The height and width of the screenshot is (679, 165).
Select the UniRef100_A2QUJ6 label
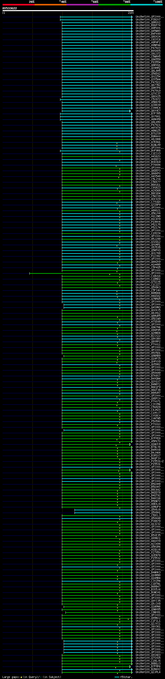(x=148, y=550)
